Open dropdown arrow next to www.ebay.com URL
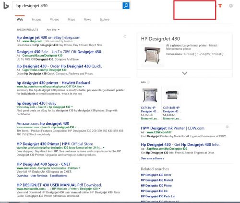This screenshot has width=240, height=203. tap(72, 107)
